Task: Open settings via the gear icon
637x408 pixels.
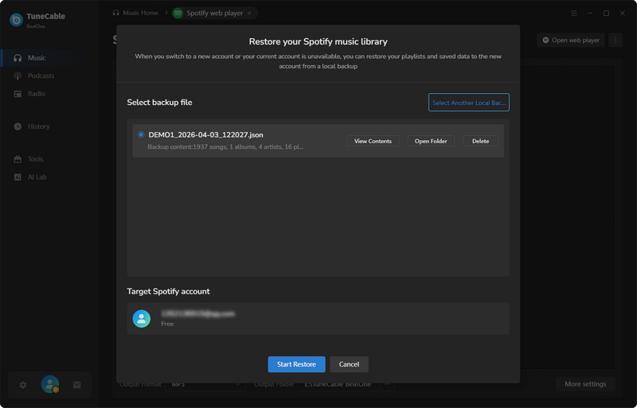Action: (23, 385)
